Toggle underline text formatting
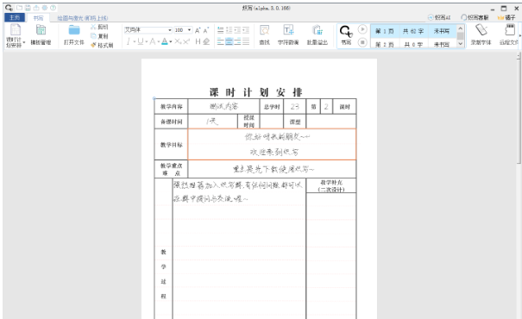 click(x=140, y=41)
